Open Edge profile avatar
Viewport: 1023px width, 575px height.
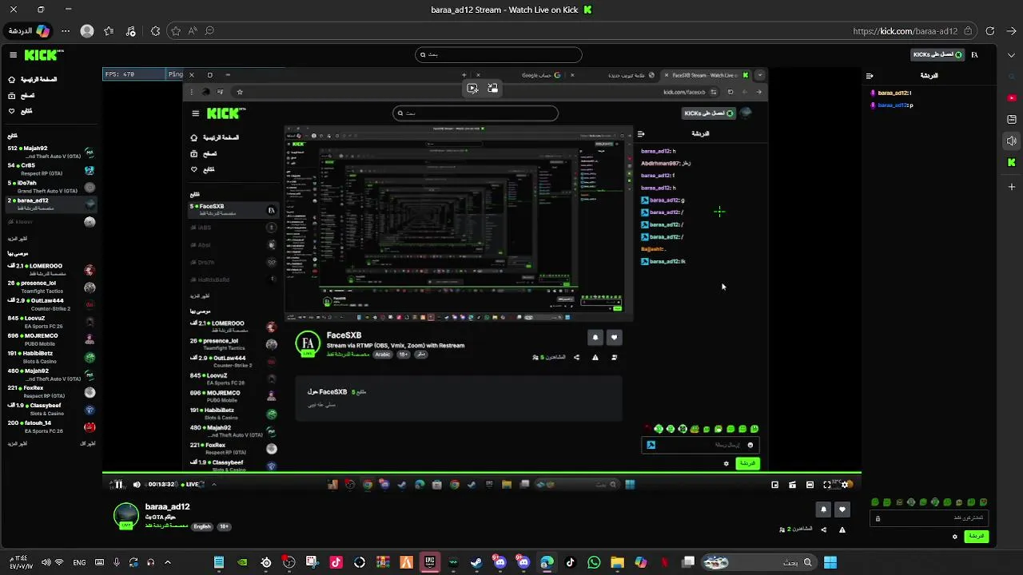87,31
